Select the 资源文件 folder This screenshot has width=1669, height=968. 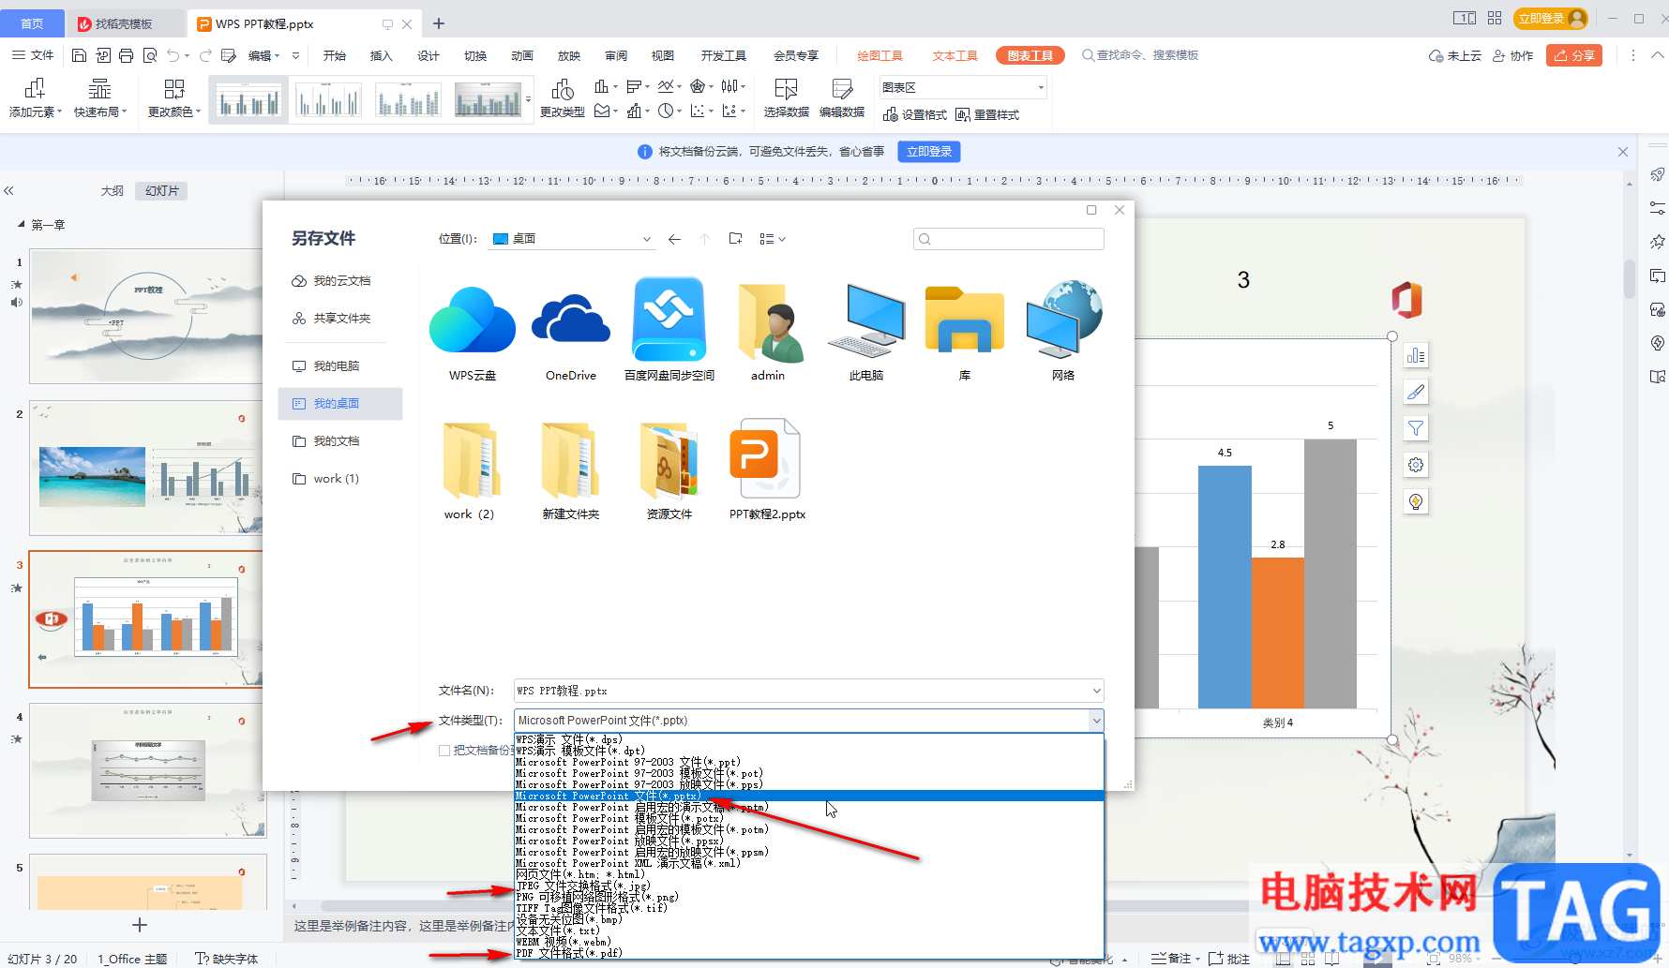(x=669, y=469)
